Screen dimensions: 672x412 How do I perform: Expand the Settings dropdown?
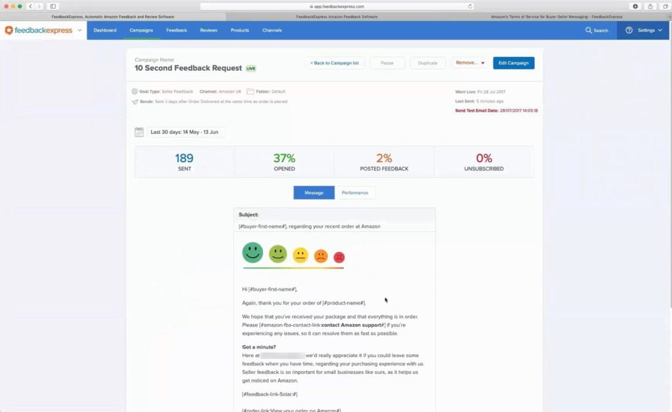[x=650, y=30]
